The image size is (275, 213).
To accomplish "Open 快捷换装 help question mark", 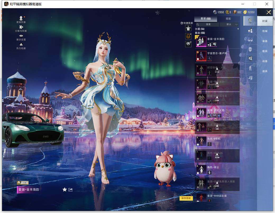I will (x=182, y=23).
